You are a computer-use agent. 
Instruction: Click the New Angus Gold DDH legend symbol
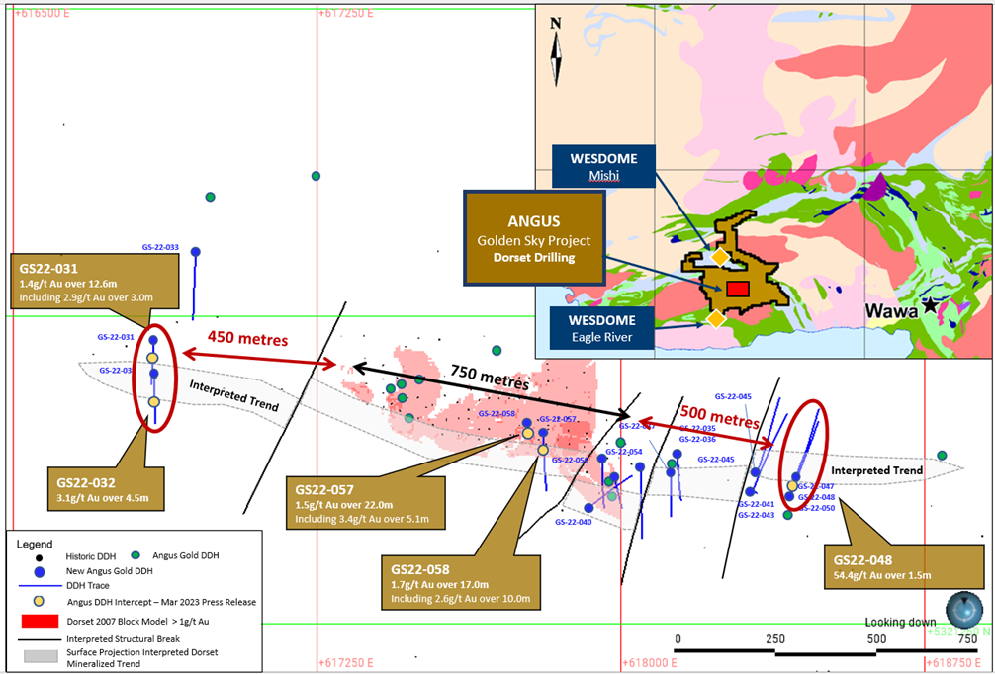click(40, 572)
